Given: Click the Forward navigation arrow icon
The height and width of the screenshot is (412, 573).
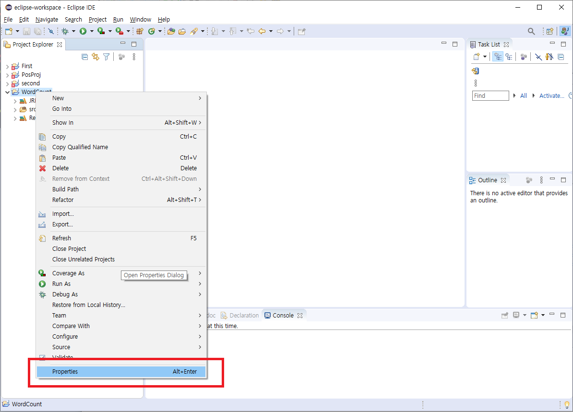Looking at the screenshot, I should tap(280, 31).
